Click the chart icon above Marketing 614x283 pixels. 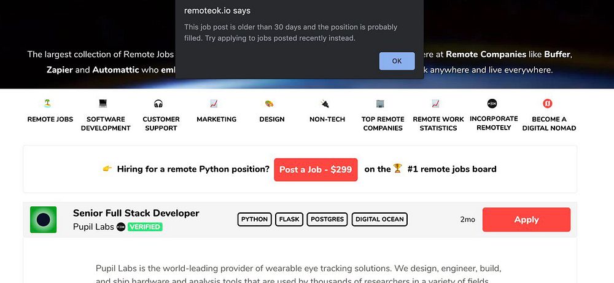[x=214, y=104]
